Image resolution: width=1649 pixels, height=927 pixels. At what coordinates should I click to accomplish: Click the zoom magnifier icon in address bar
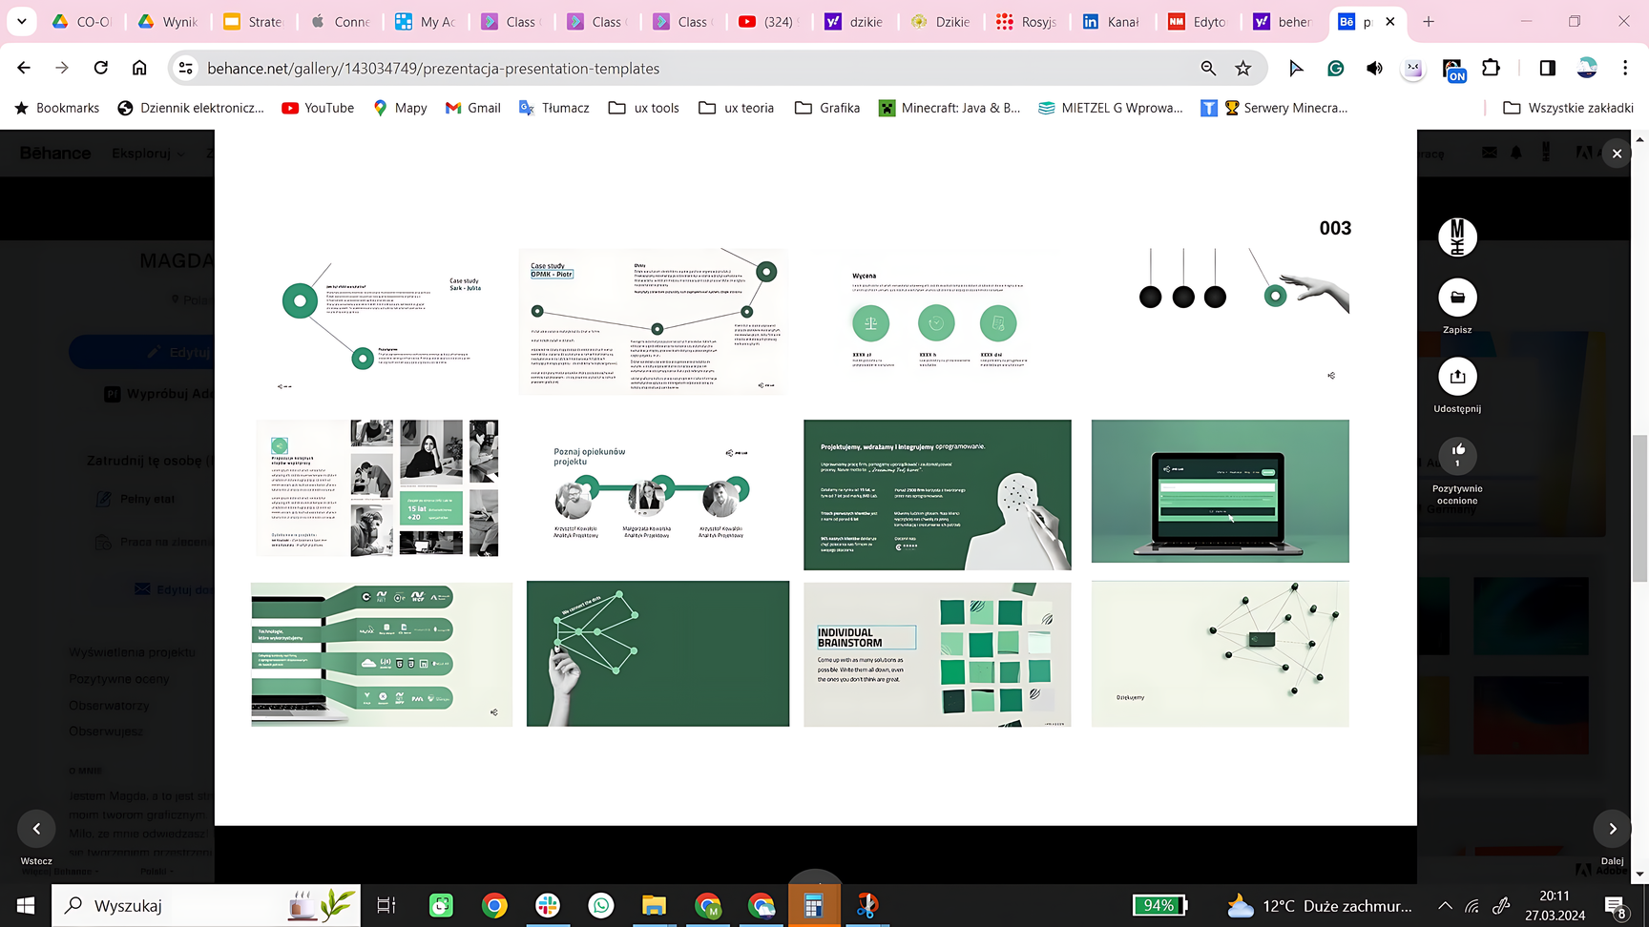[x=1208, y=68]
